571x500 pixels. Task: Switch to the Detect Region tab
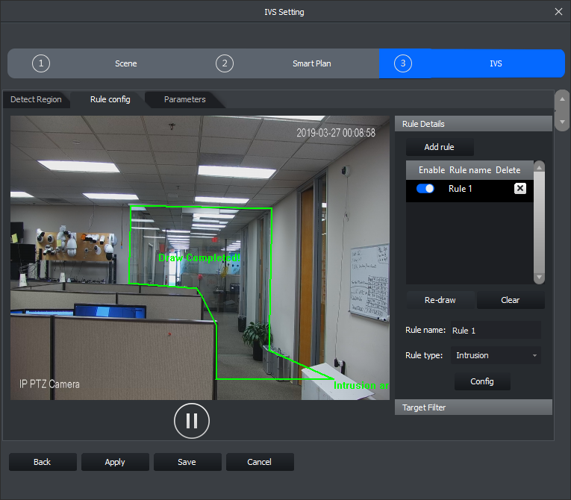coord(35,99)
